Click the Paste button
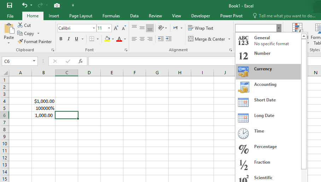This screenshot has width=321, height=182. click(x=9, y=31)
